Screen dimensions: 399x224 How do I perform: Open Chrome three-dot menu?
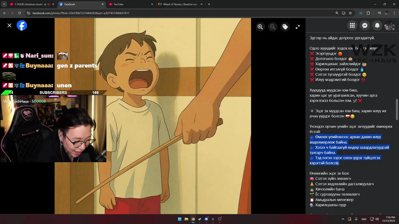(395, 13)
